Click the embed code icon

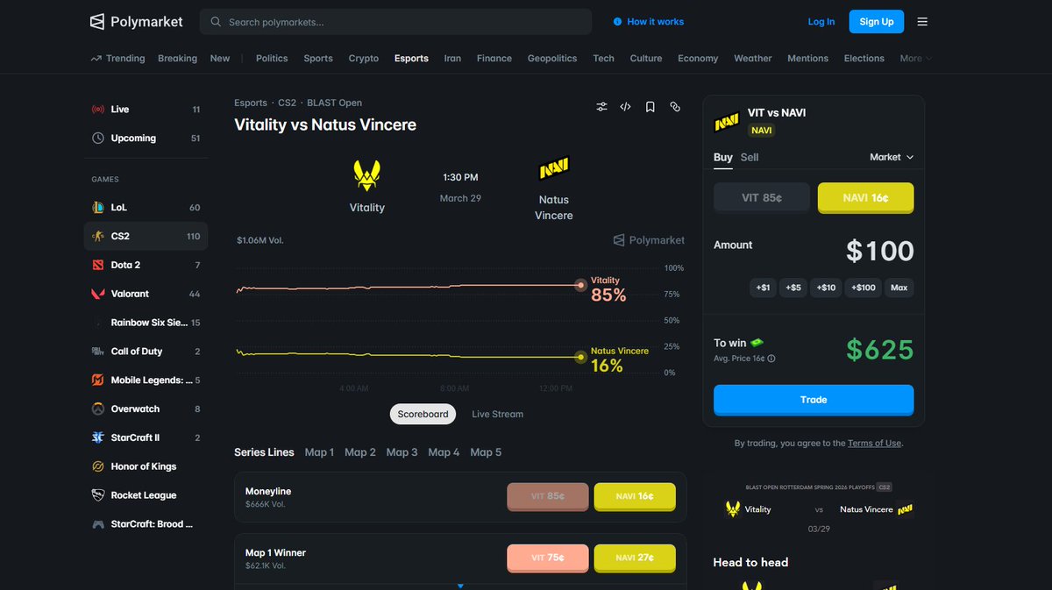coord(625,107)
